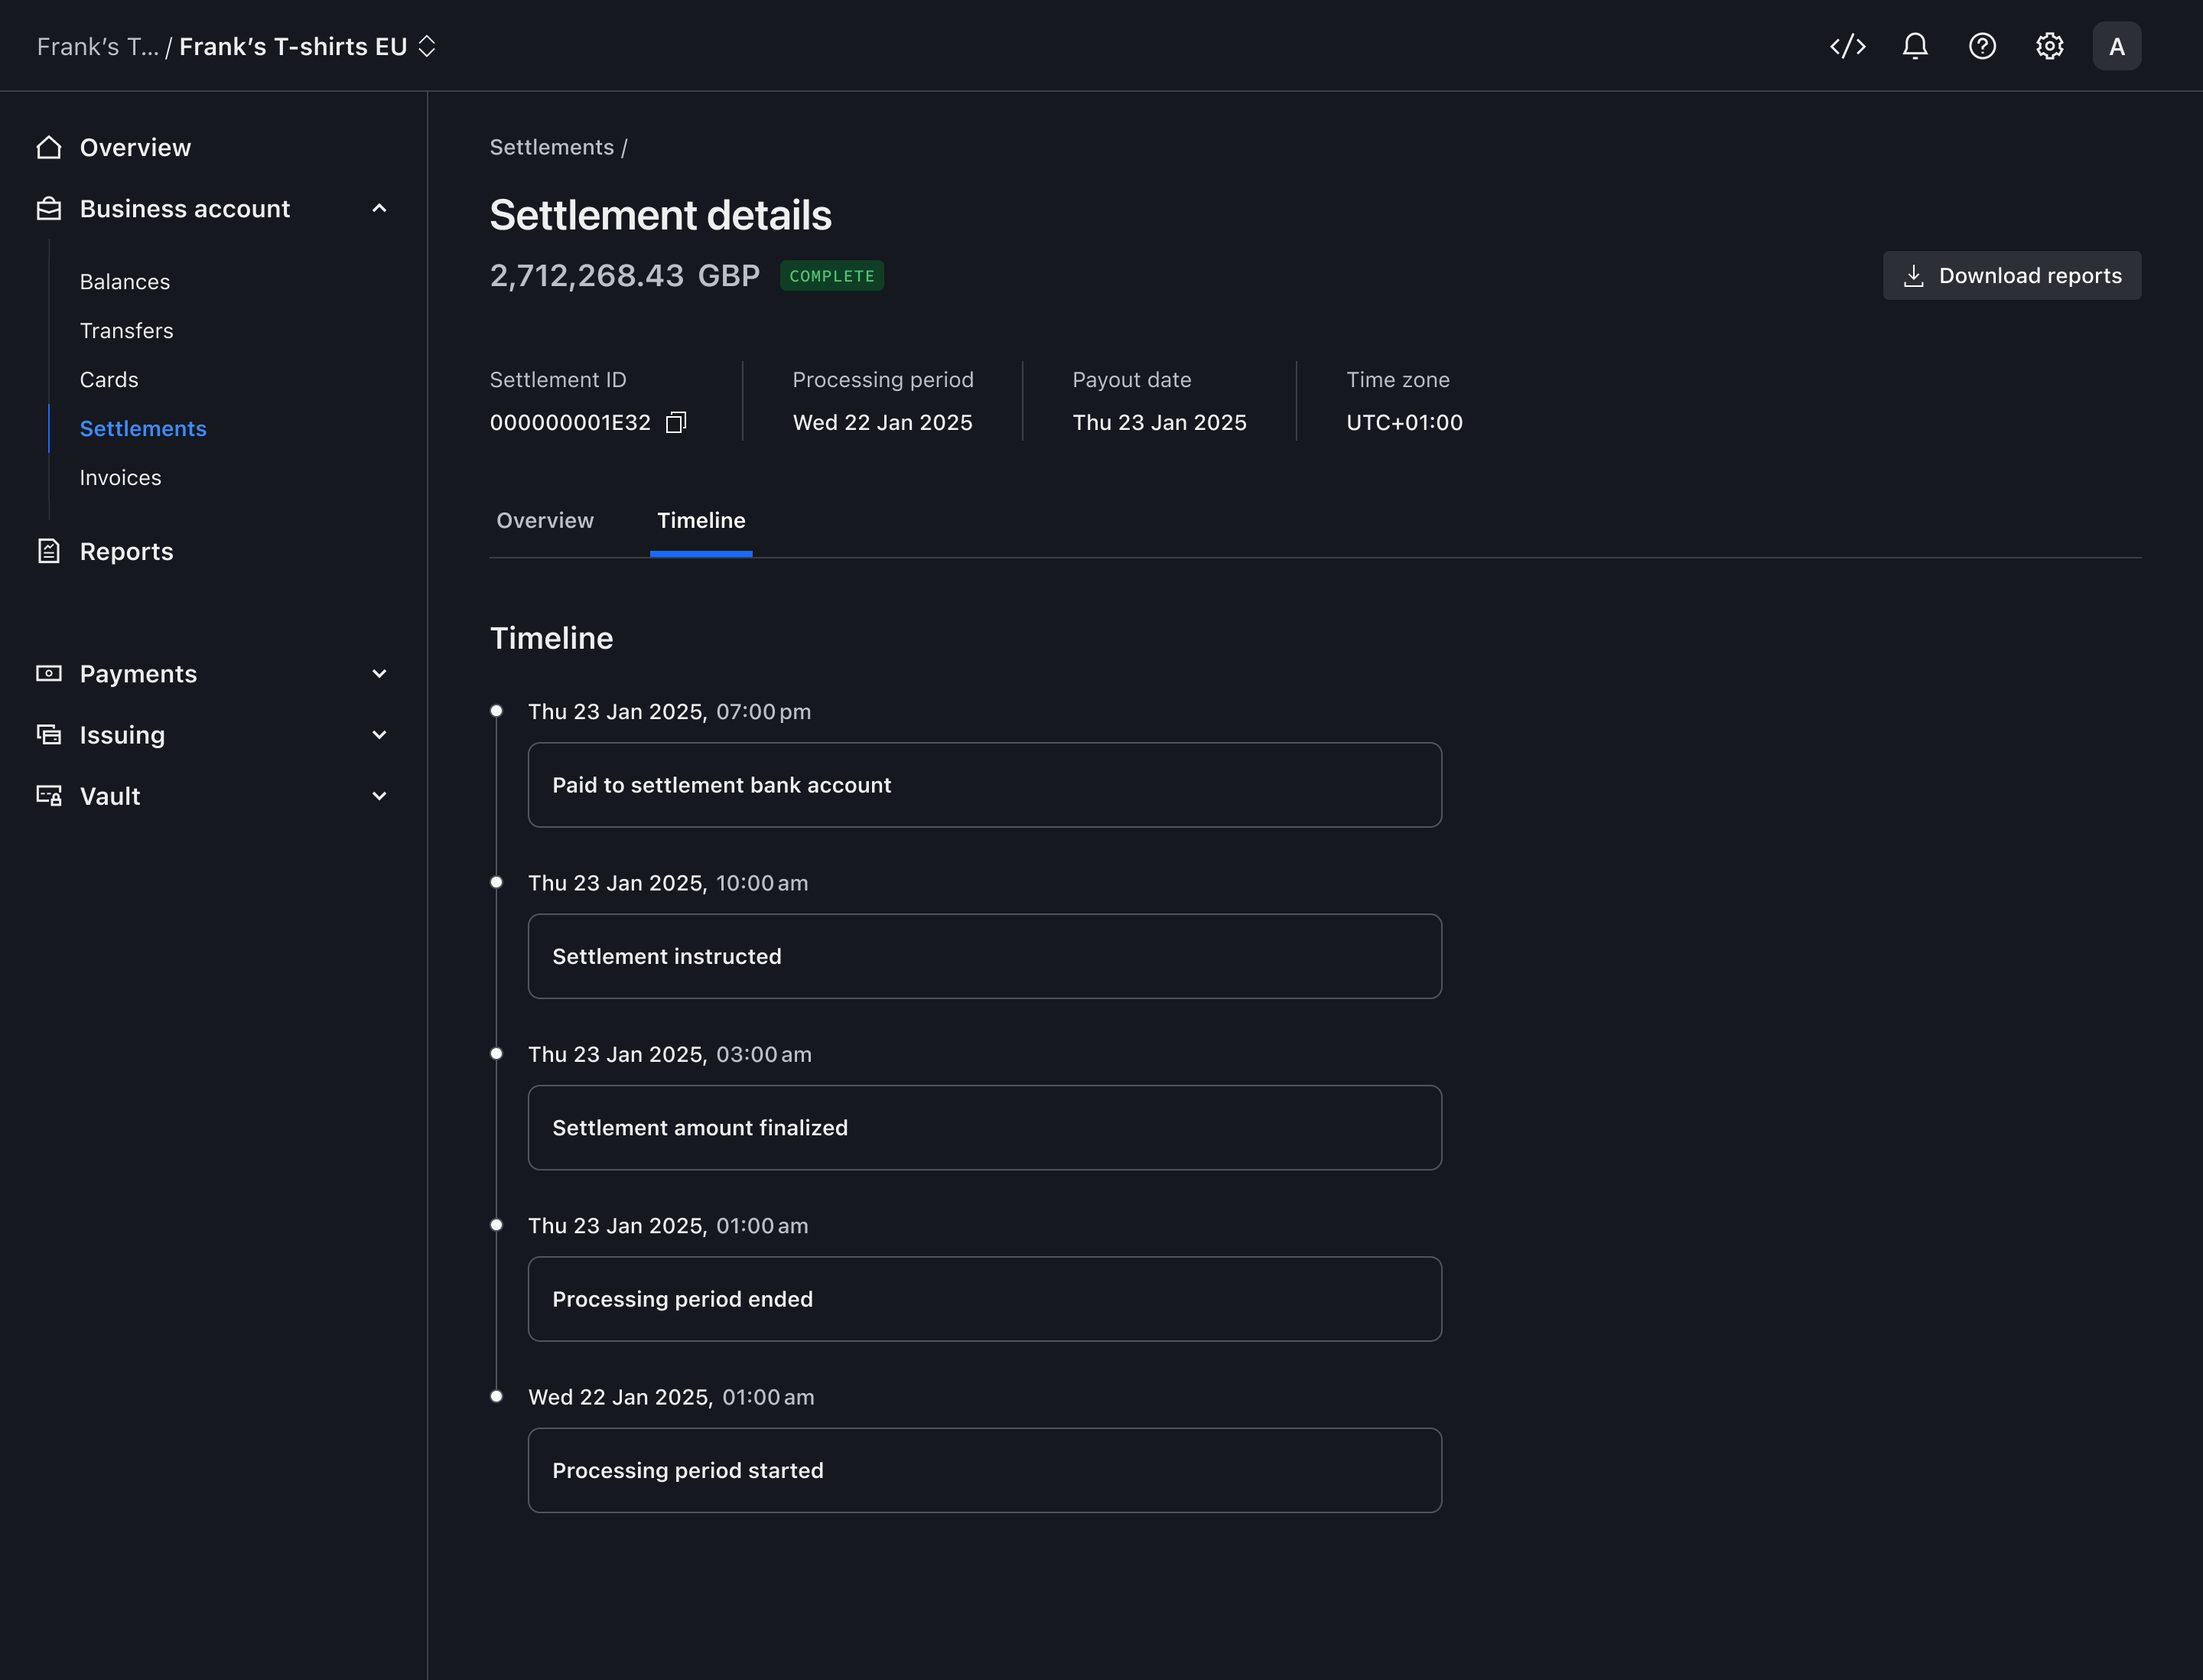Follow the Settlements breadcrumb link
Image resolution: width=2203 pixels, height=1680 pixels.
pos(551,147)
